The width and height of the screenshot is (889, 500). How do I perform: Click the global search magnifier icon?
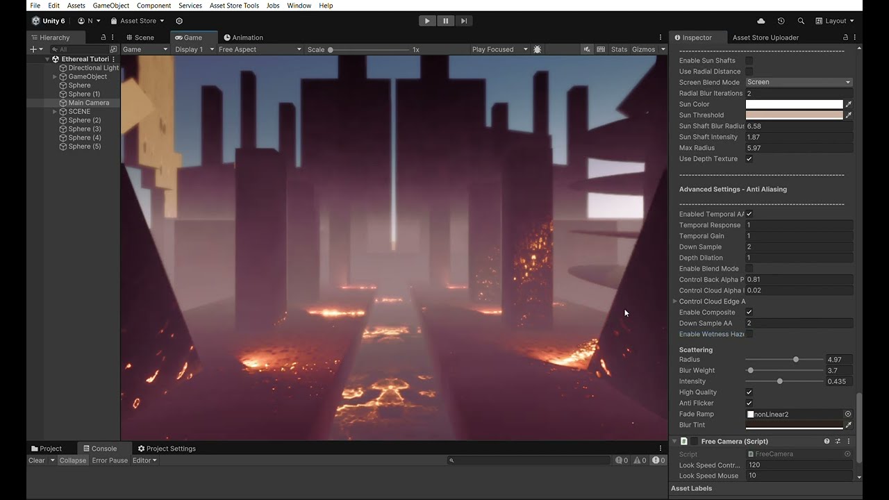click(x=801, y=21)
